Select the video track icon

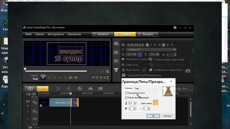(35, 102)
